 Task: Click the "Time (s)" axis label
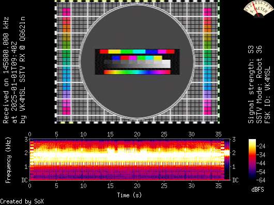(129, 195)
